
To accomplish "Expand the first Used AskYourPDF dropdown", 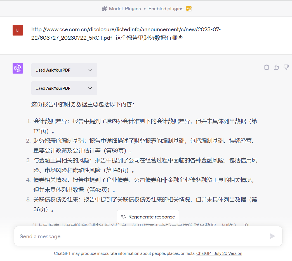I will pos(64,70).
